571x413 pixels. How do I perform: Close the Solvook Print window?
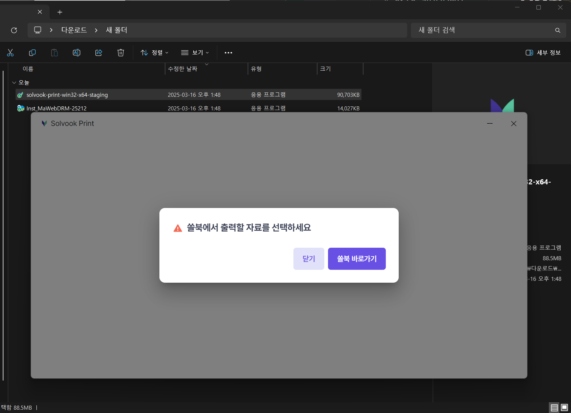[x=514, y=124]
